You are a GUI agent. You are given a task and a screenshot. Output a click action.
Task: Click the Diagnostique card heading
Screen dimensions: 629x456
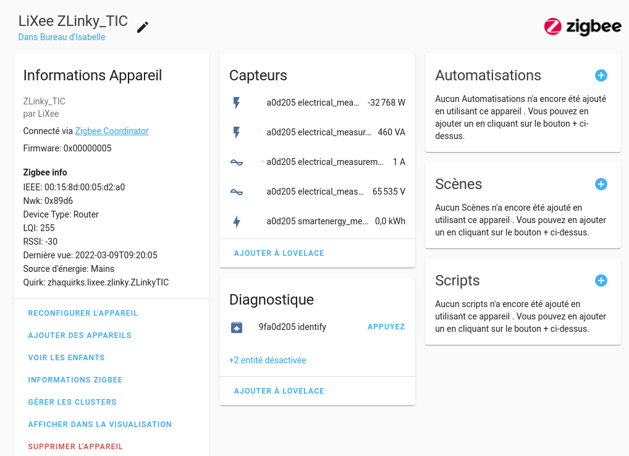tap(272, 300)
